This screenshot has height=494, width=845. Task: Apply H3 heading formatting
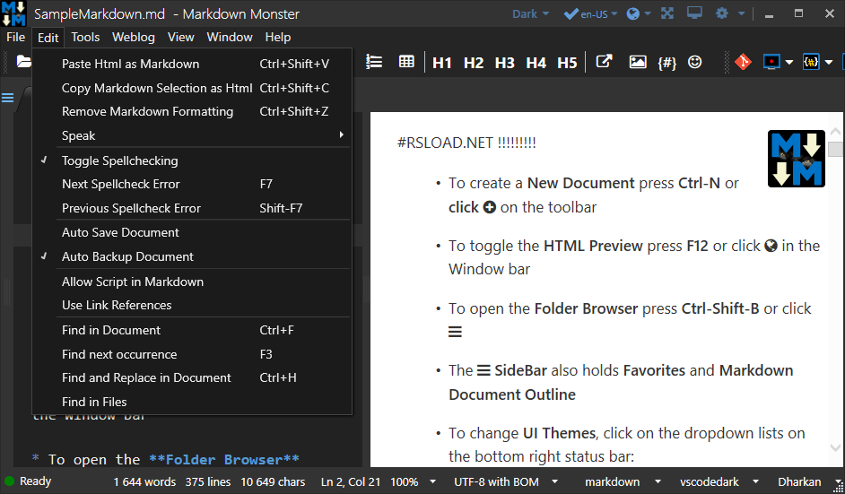(504, 62)
